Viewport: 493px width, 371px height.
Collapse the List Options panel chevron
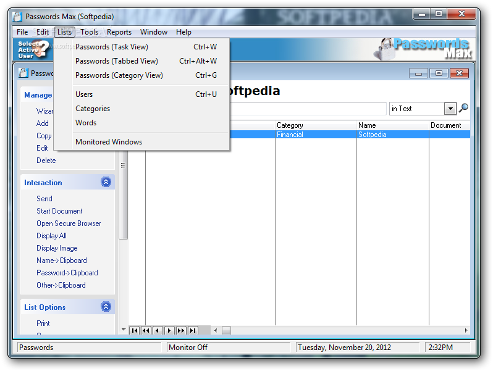pos(106,307)
